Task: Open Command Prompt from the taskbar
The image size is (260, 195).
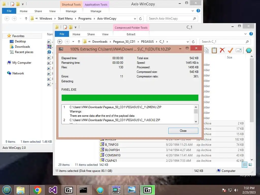Action: pyautogui.click(x=83, y=190)
